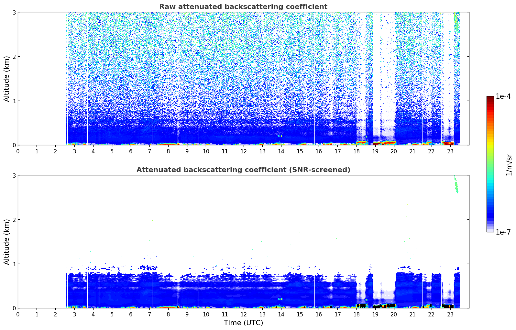The width and height of the screenshot is (516, 330).
Task: Click the colorbar's "1e-7" minimum label
Action: (503, 232)
